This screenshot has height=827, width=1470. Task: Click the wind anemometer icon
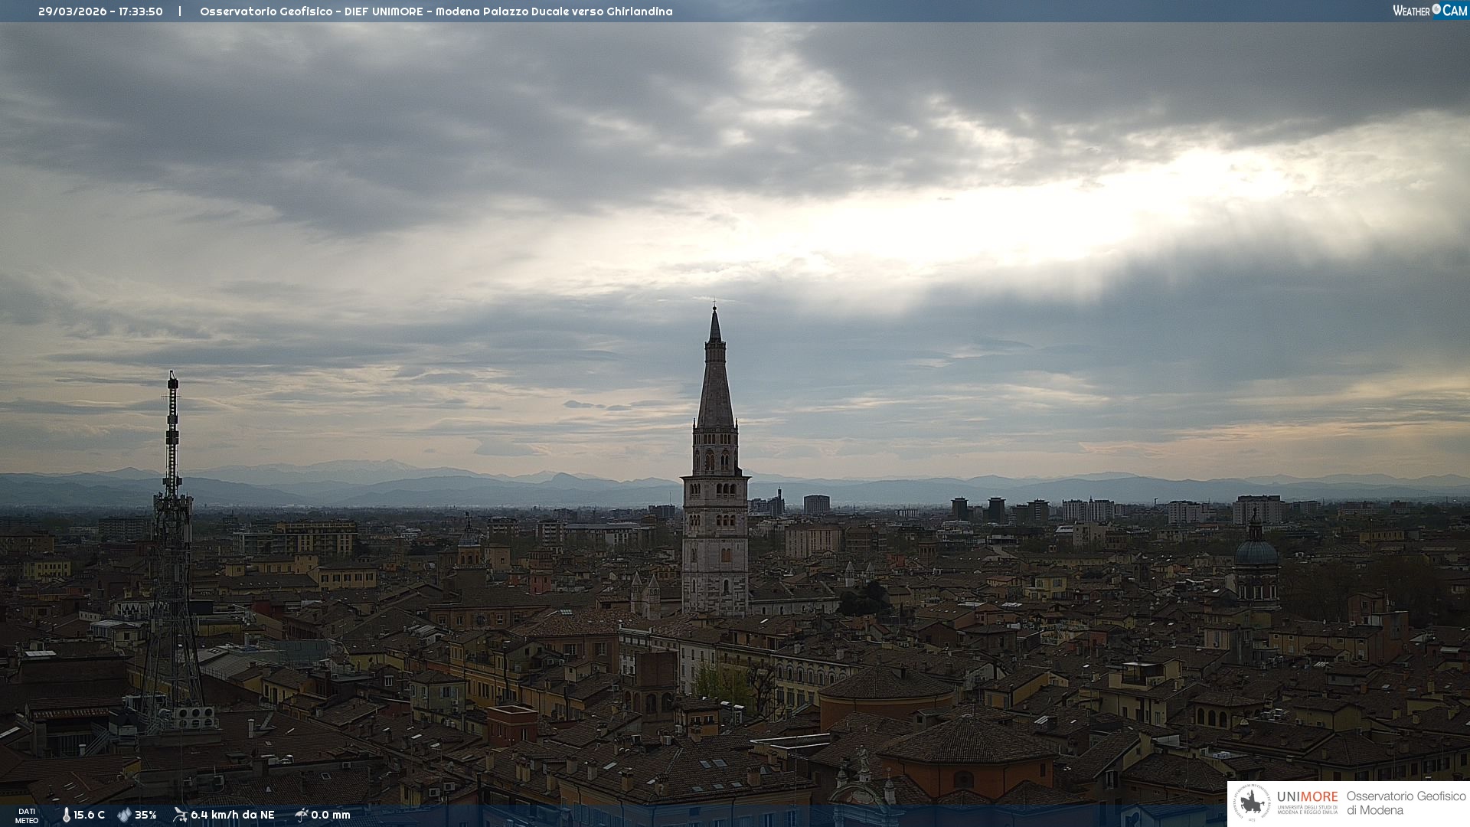(180, 815)
